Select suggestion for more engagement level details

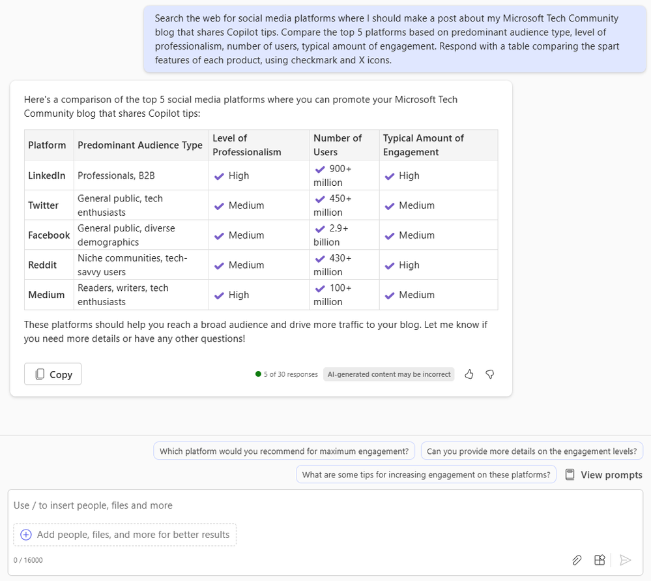(x=532, y=451)
